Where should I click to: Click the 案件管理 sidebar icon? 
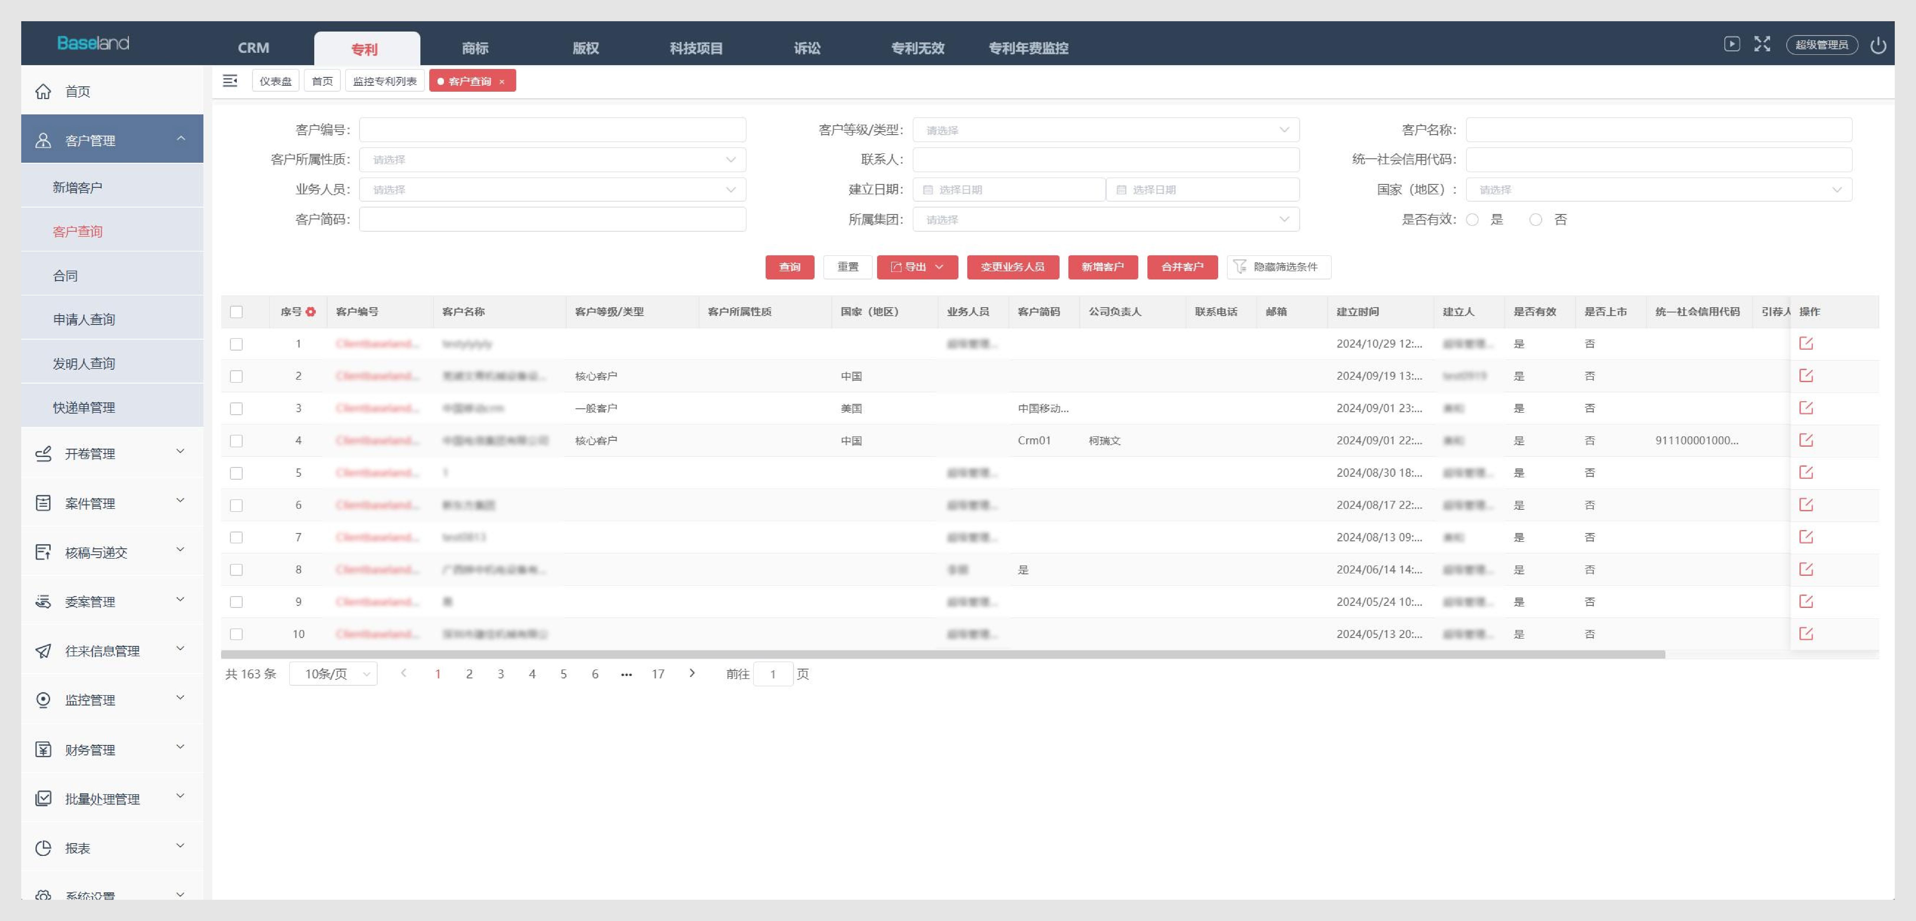[x=43, y=503]
